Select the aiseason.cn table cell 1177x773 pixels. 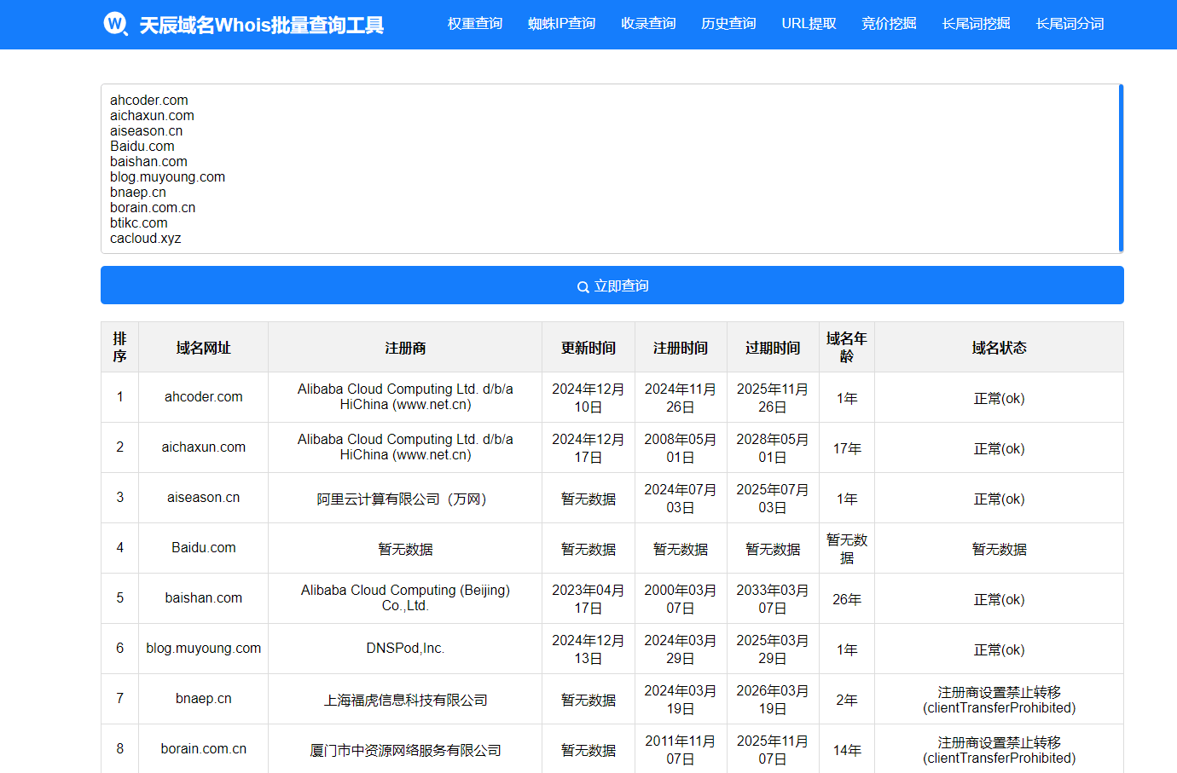pyautogui.click(x=203, y=498)
